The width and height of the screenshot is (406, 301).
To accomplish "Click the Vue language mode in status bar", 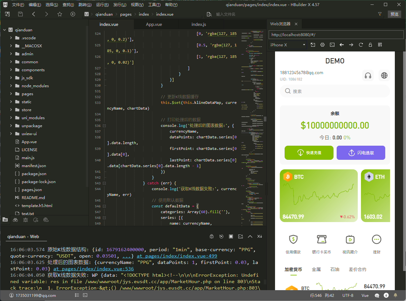I will [365, 296].
